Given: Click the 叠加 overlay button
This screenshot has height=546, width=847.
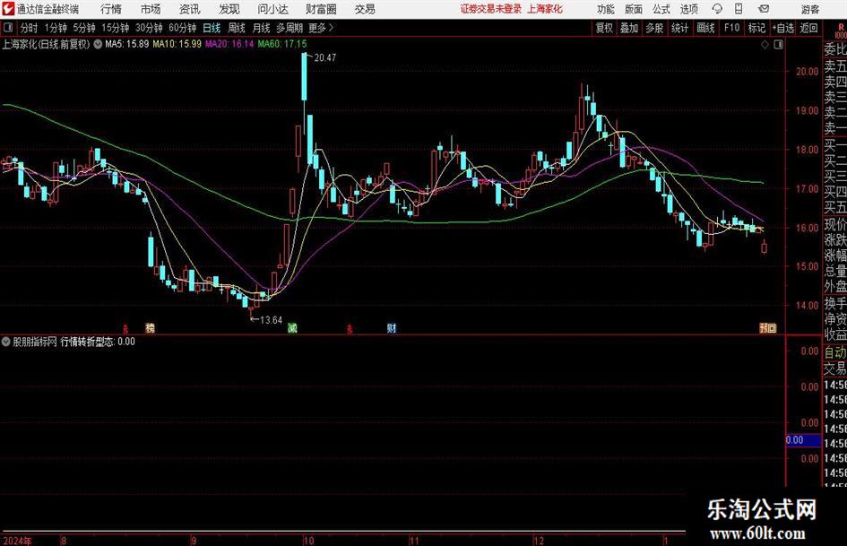Looking at the screenshot, I should click(629, 28).
